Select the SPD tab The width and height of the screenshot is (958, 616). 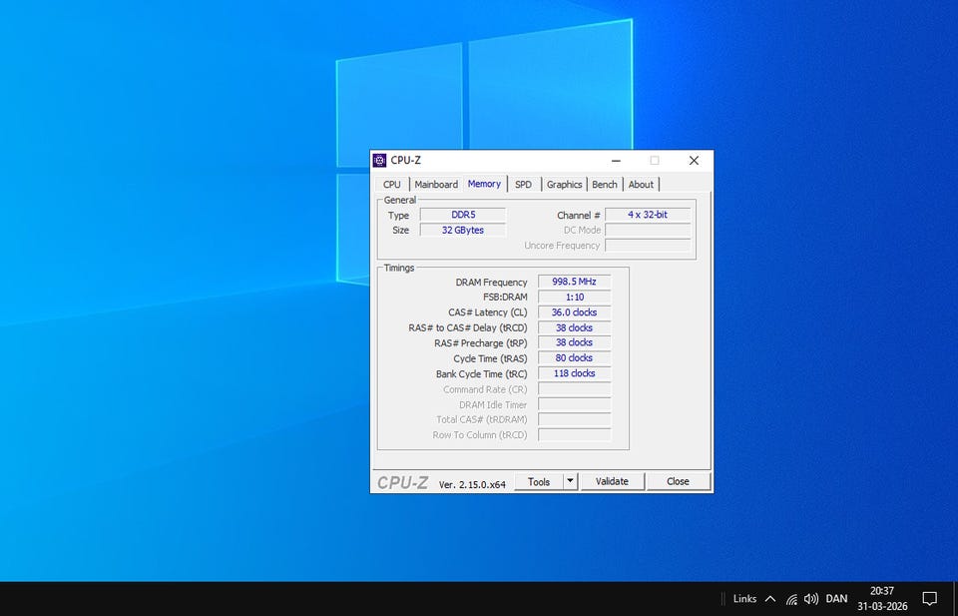click(x=523, y=184)
